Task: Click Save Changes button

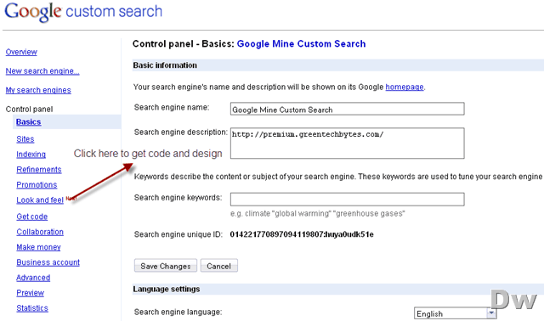Action: [x=166, y=266]
